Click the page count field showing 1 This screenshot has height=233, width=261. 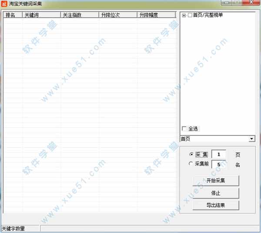coord(219,154)
